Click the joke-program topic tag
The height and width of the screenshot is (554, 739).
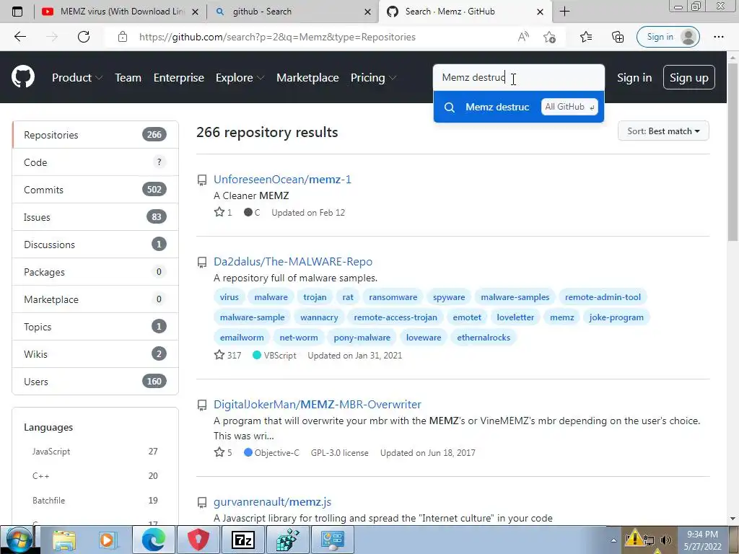616,317
